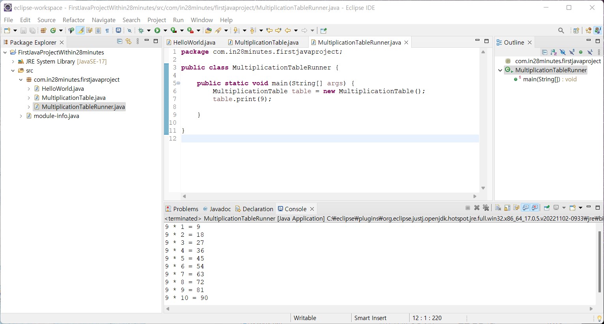
Task: Toggle Hide Static Members in Outline
Action: tap(572, 52)
